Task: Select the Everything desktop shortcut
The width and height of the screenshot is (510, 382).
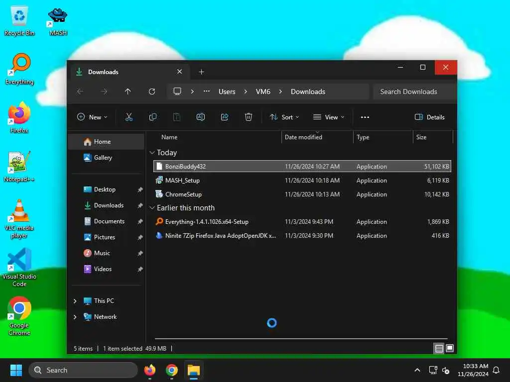Action: 19,69
